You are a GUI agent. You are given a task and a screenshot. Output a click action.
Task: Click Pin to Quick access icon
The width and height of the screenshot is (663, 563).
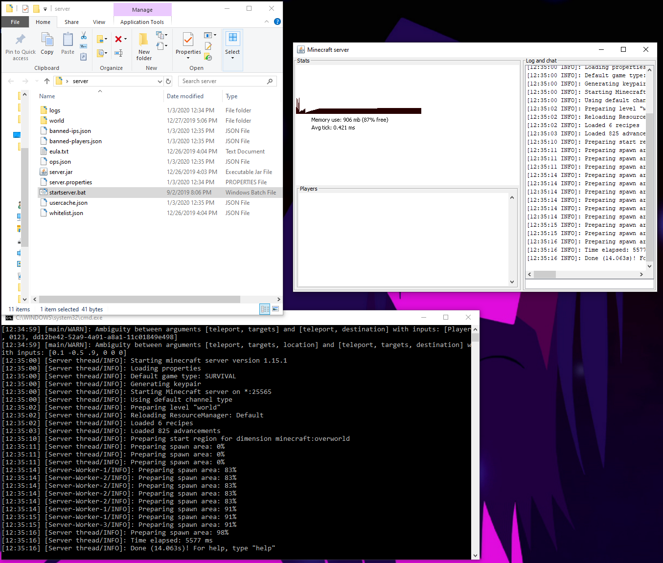(21, 40)
